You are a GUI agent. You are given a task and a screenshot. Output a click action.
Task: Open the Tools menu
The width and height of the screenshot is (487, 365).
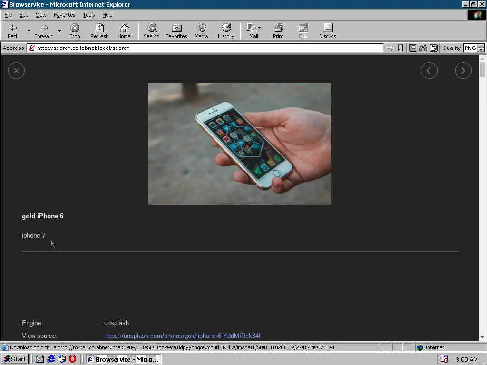pyautogui.click(x=88, y=15)
